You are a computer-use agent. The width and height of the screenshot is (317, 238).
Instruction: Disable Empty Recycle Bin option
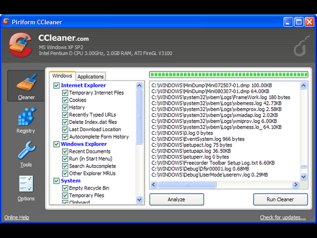pyautogui.click(x=65, y=188)
